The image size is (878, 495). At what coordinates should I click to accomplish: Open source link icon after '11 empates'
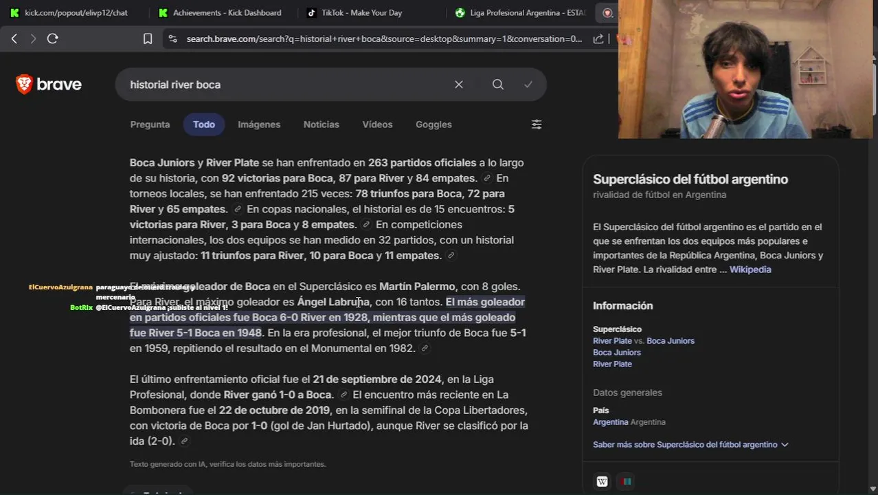click(451, 256)
